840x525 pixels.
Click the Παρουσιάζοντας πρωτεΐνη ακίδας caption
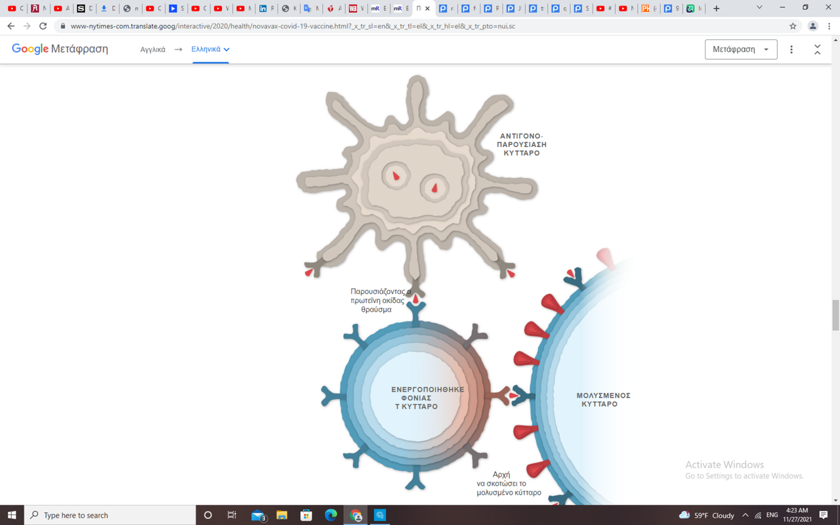click(381, 300)
